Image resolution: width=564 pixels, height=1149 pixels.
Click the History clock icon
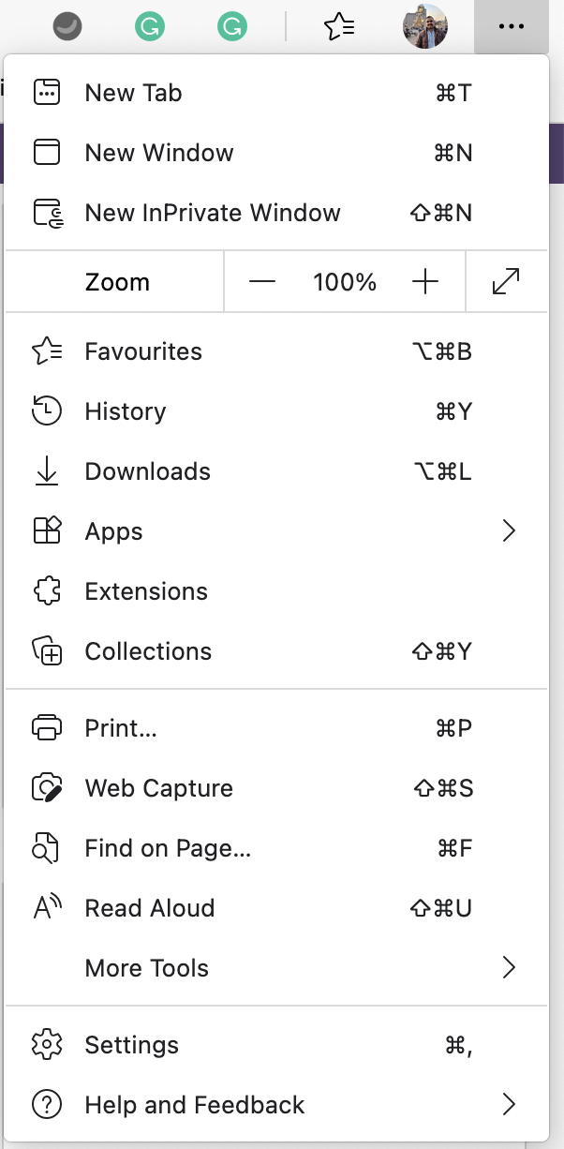coord(47,411)
